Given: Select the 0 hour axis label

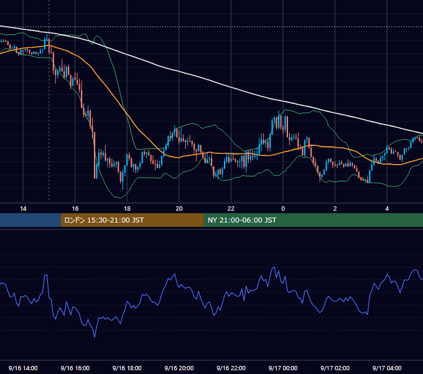Looking at the screenshot, I should [x=283, y=209].
